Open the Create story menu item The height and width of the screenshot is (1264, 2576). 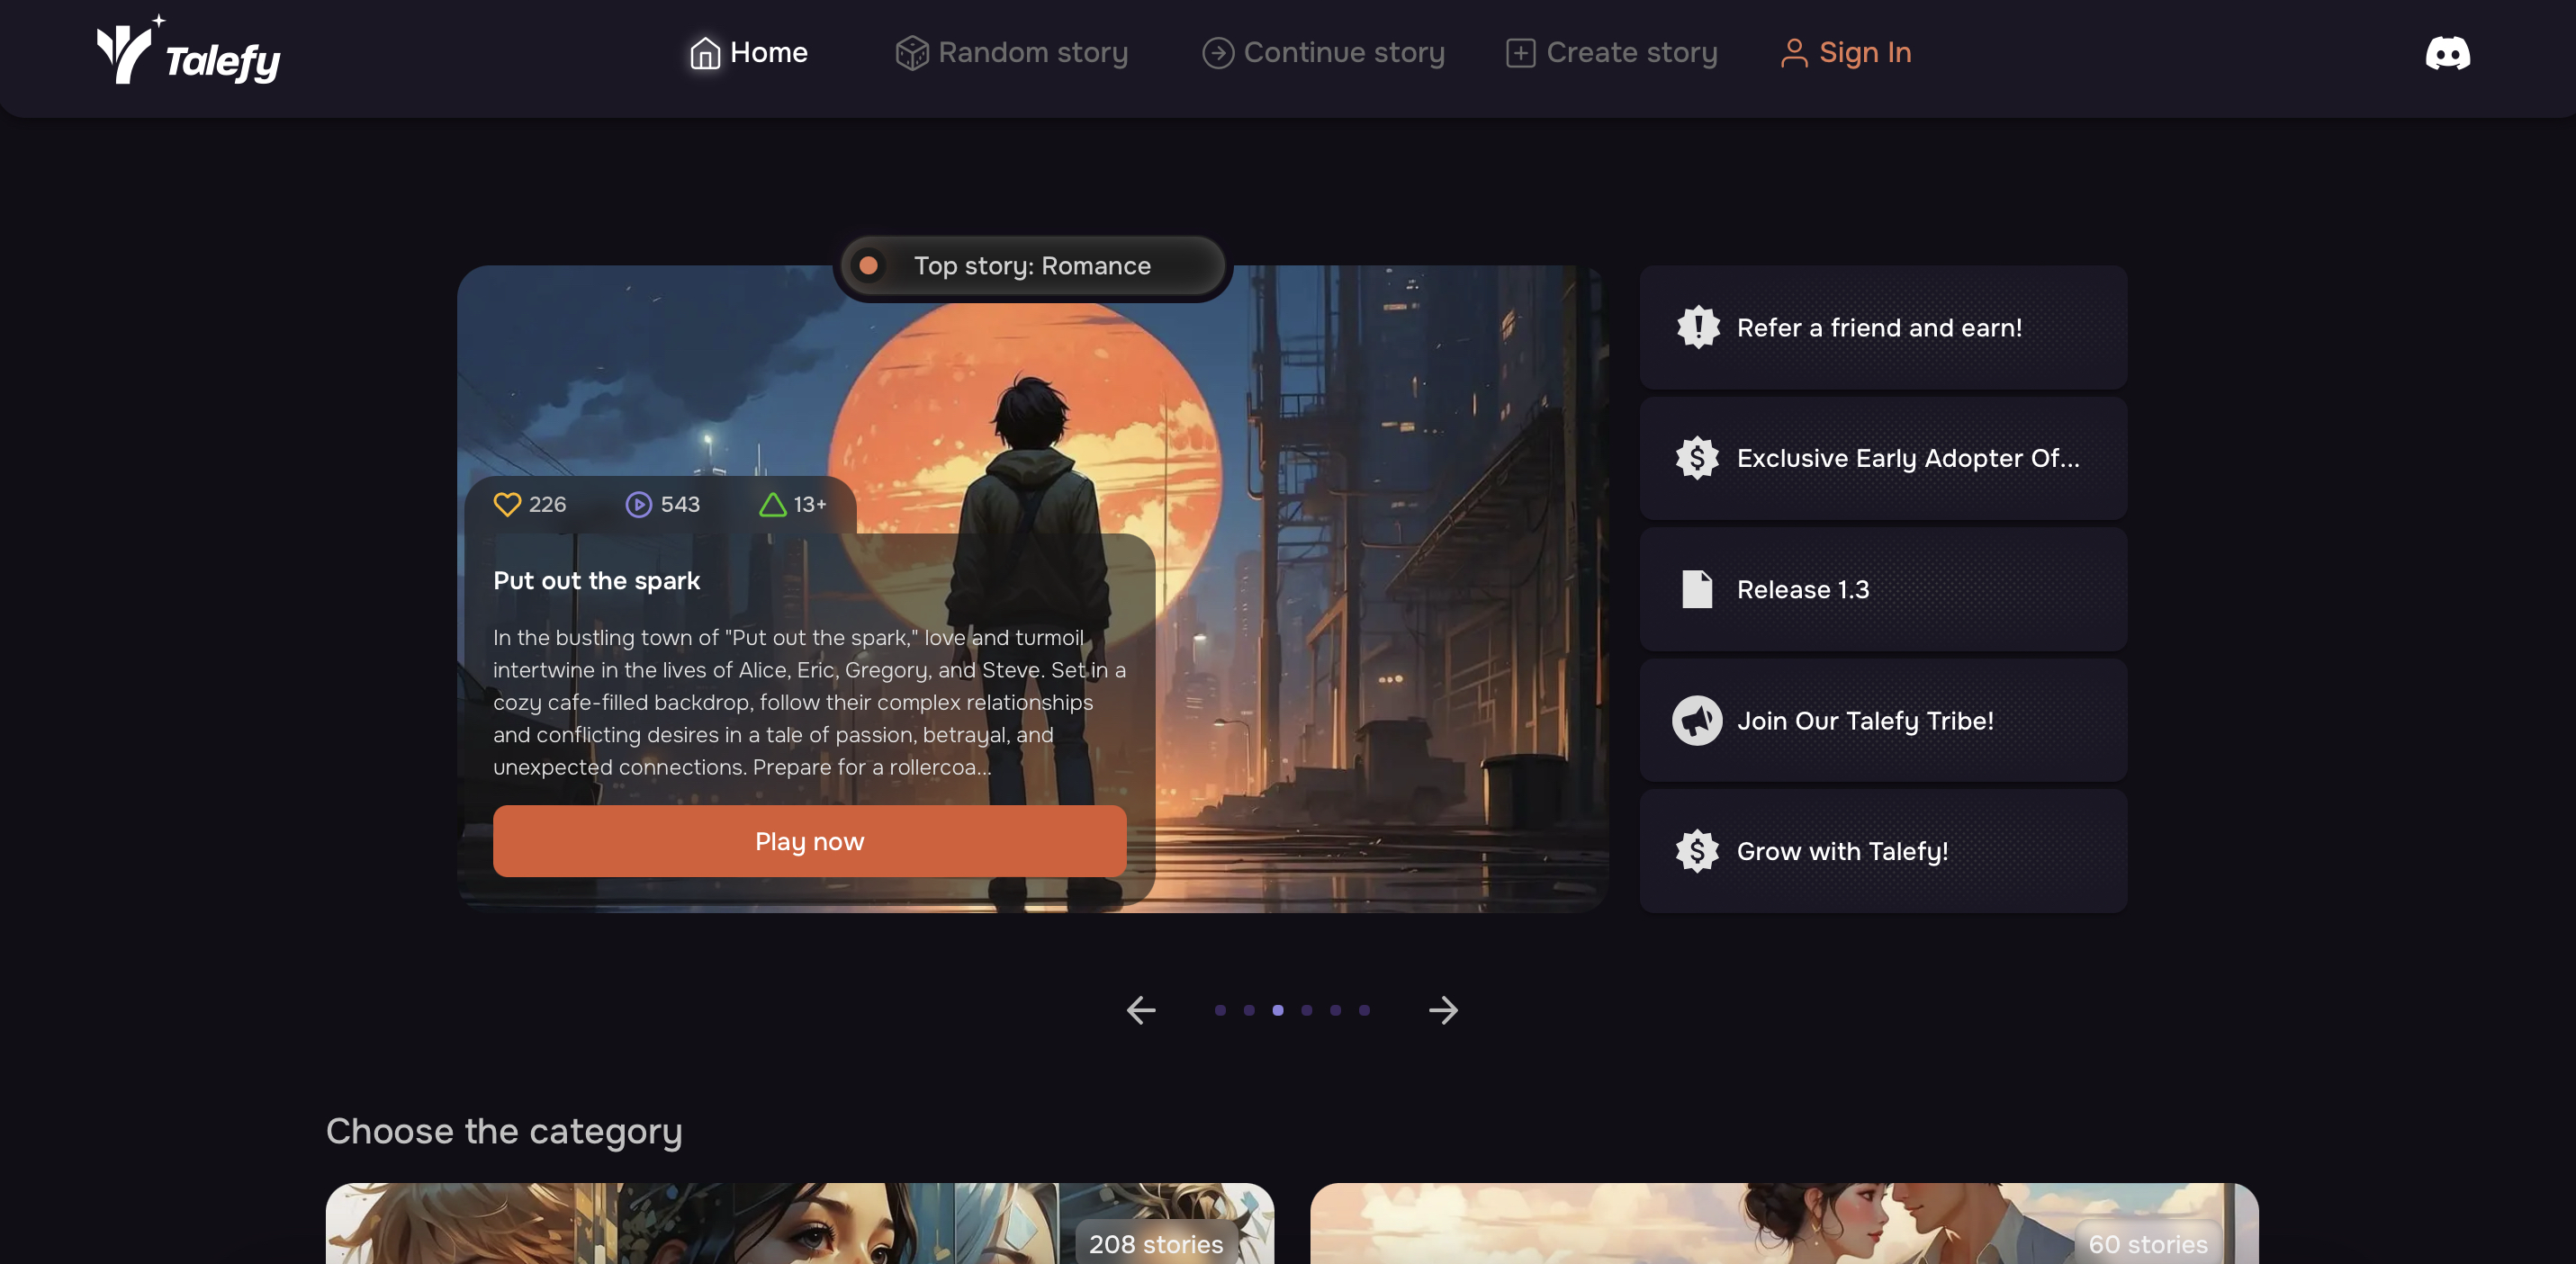point(1611,53)
